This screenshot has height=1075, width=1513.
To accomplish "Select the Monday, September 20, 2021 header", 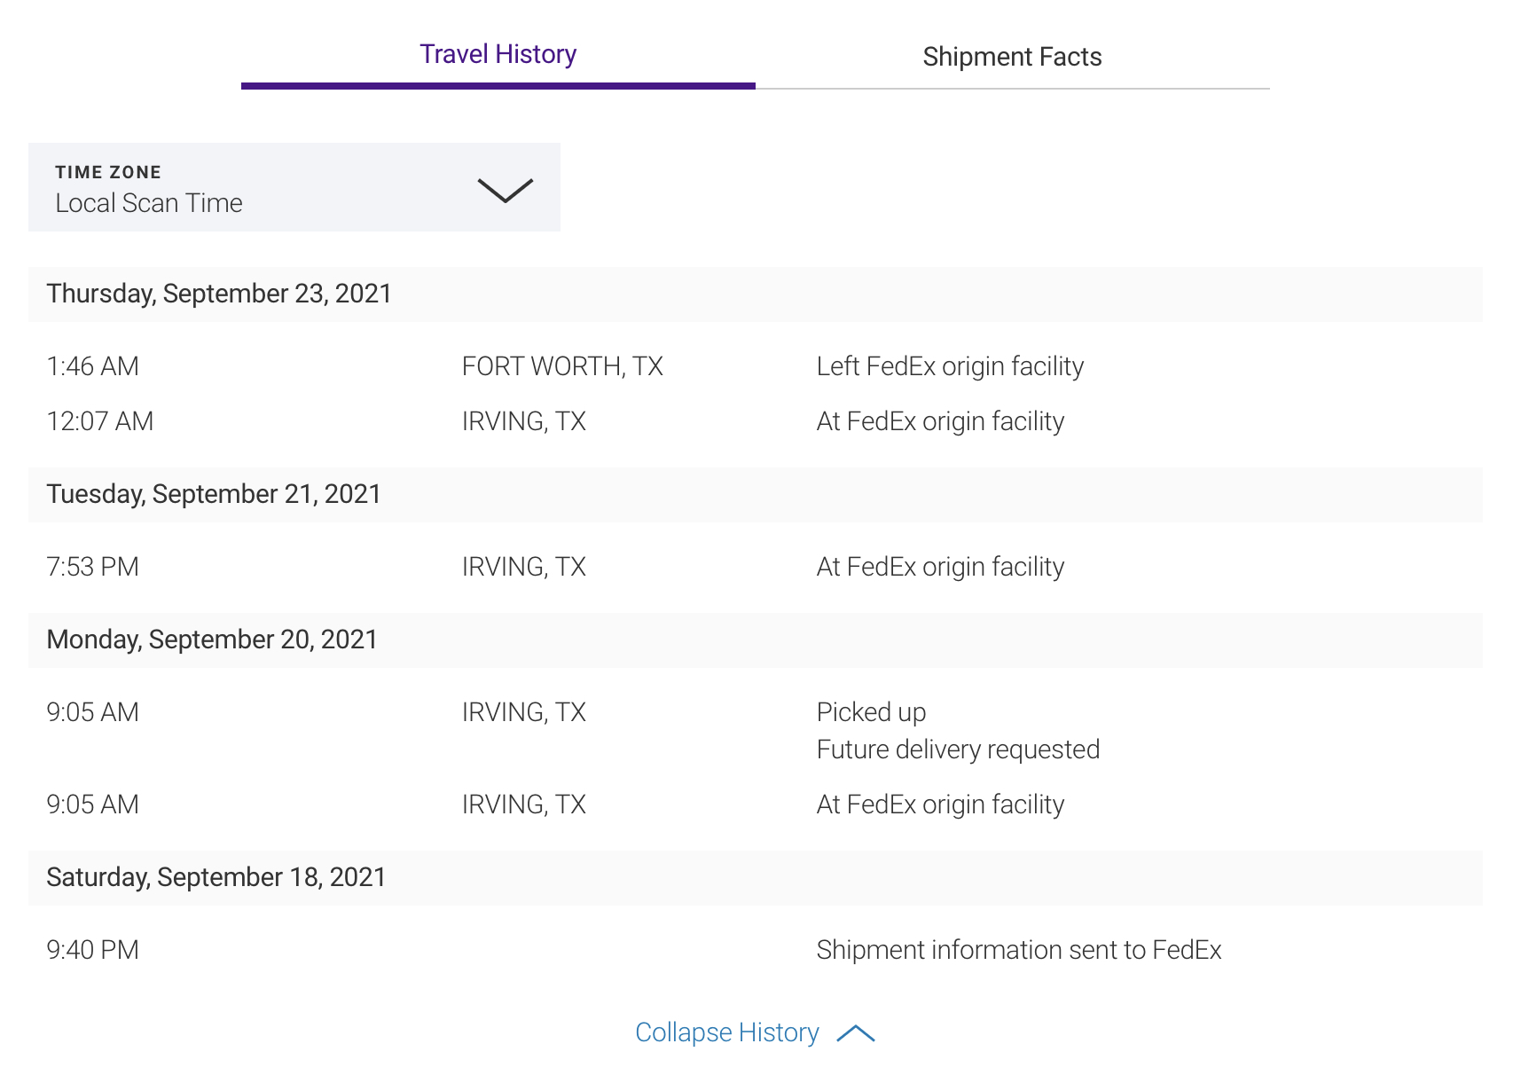I will pos(756,640).
